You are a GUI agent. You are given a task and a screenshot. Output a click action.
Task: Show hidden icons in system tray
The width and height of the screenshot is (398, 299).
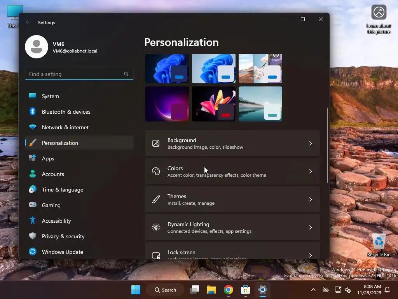[313, 290]
